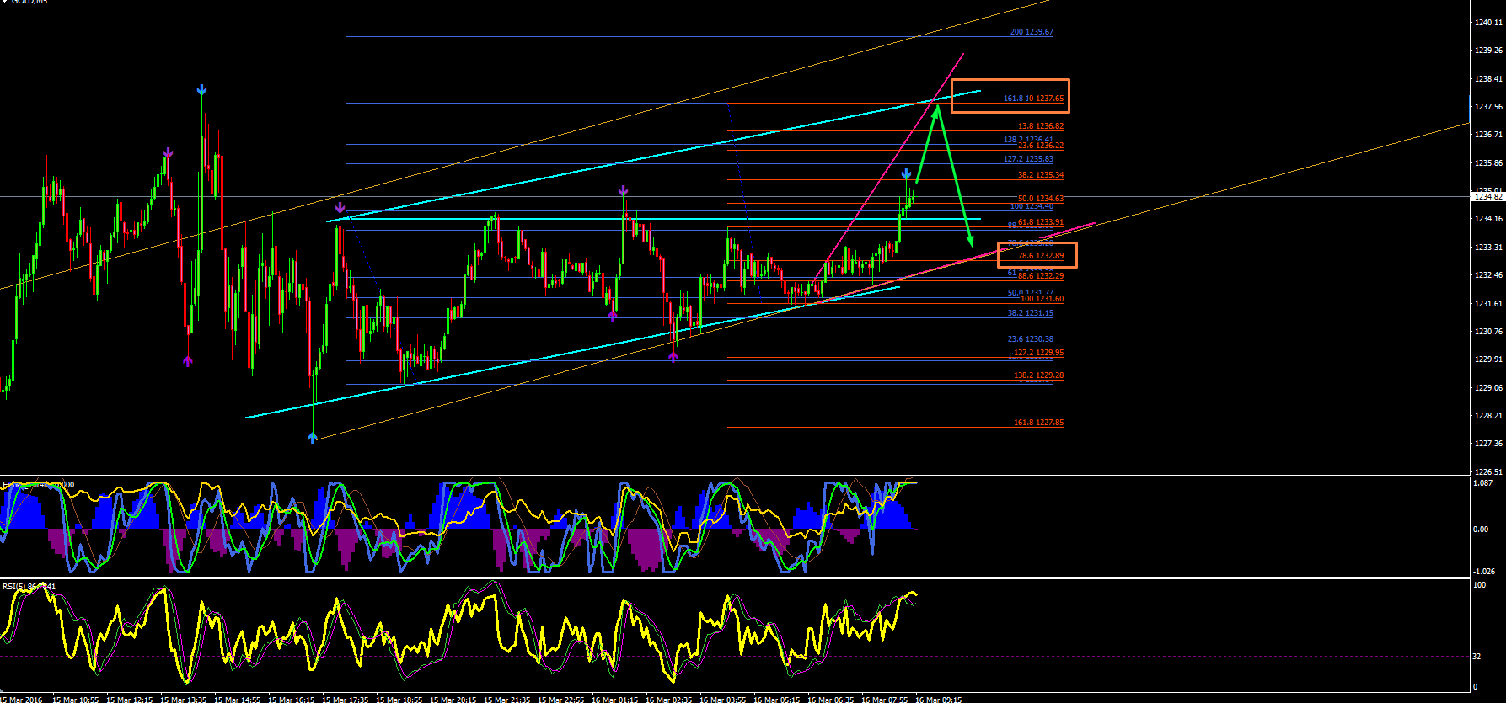The image size is (1506, 703).
Task: Click the blue up arrow below the lowest wick
Action: point(313,437)
